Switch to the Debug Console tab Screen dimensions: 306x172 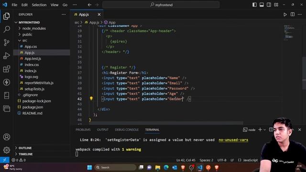click(x=127, y=129)
